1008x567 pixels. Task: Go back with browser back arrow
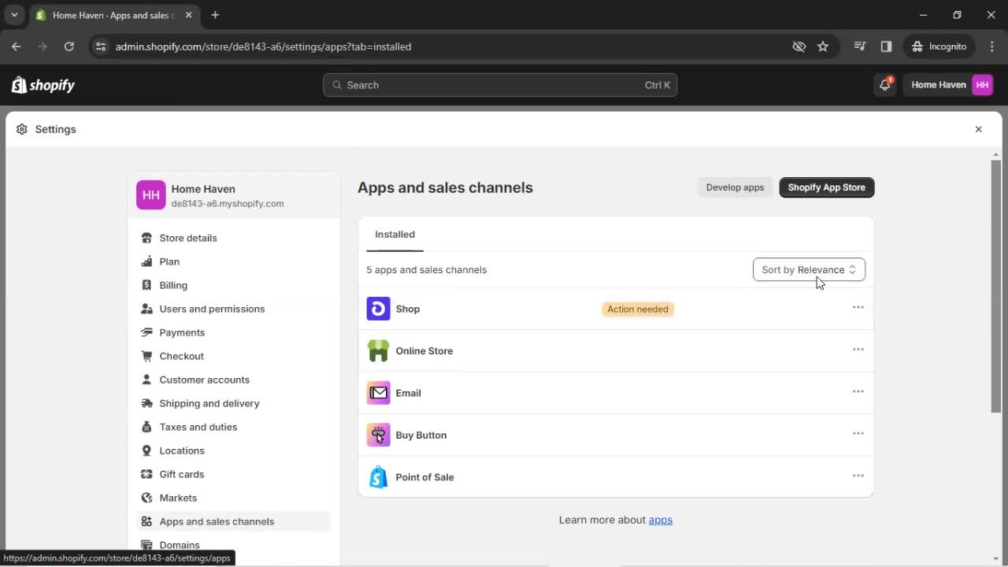(x=17, y=46)
